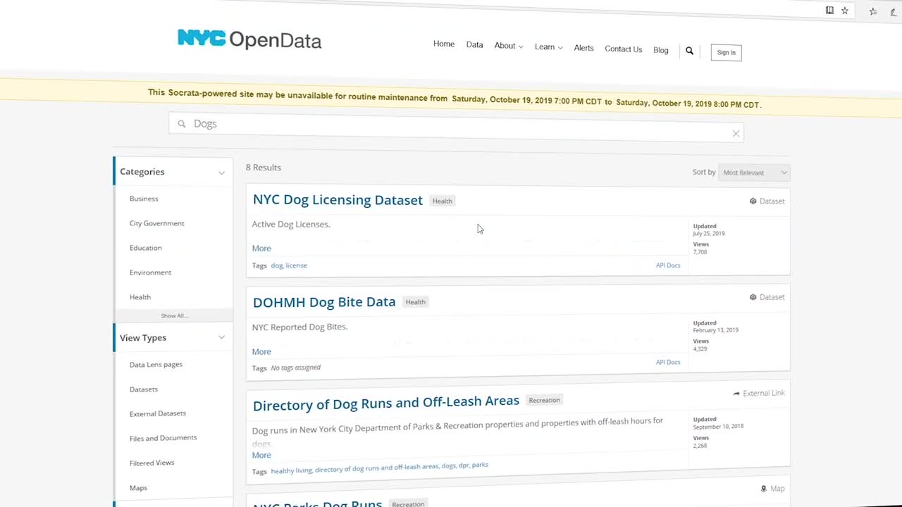This screenshot has width=902, height=507.
Task: Click the Sign In button
Action: click(726, 53)
